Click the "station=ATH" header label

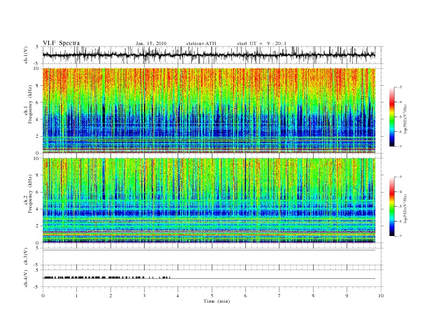click(x=201, y=43)
